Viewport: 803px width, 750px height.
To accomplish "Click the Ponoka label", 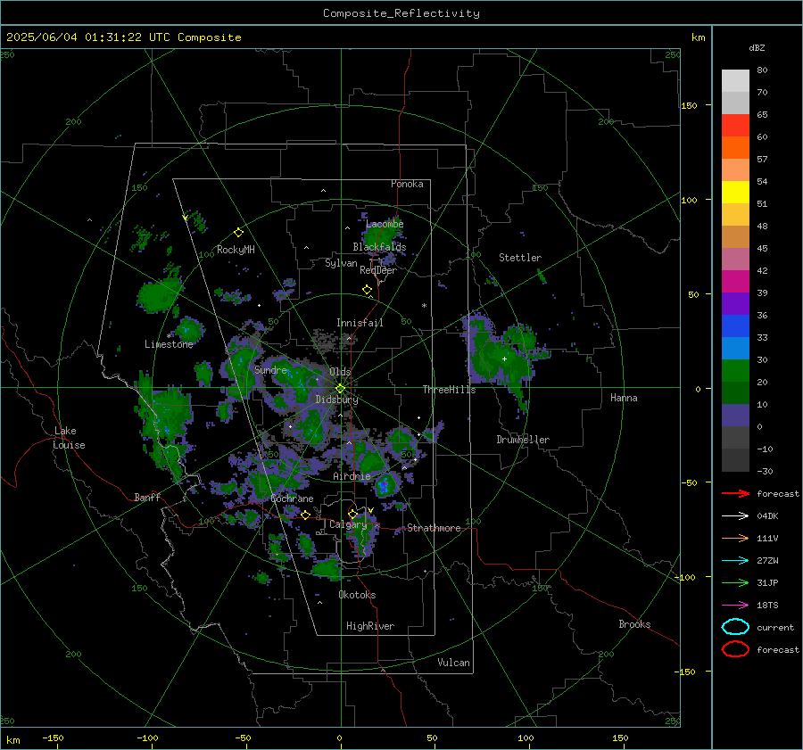I will (407, 184).
